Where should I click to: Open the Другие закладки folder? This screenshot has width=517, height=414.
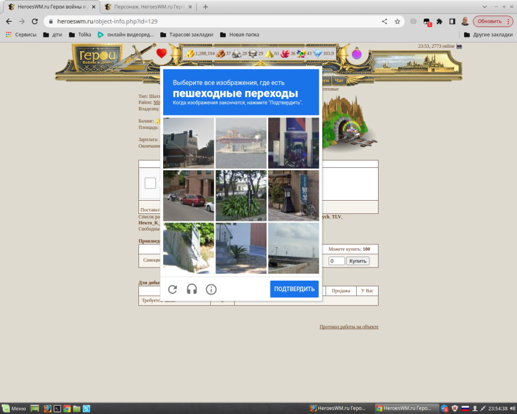coord(488,34)
